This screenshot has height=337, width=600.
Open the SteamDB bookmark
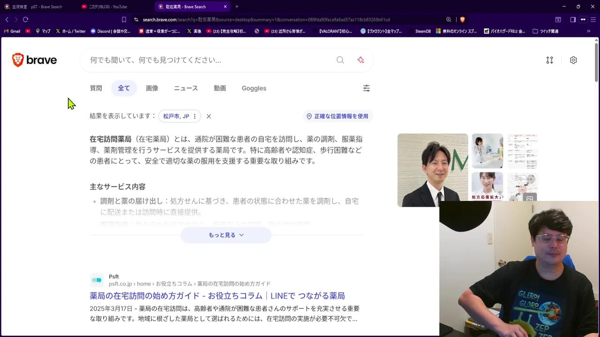click(420, 31)
